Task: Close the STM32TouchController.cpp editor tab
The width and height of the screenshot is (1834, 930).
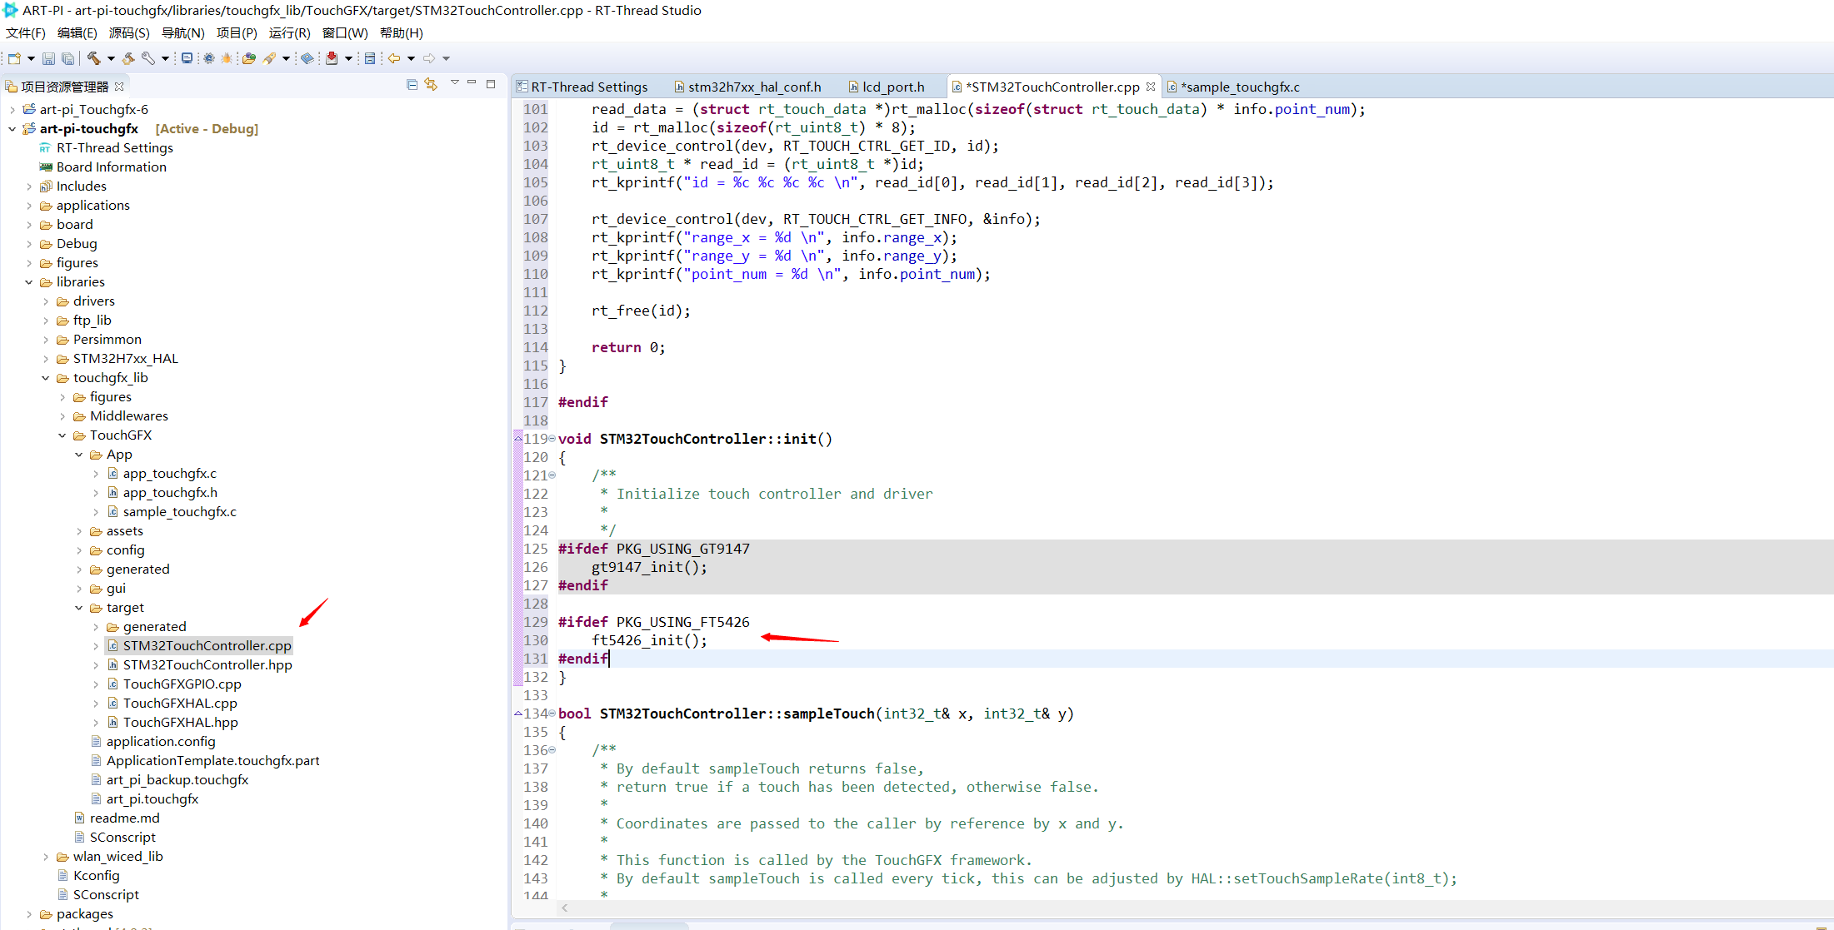Action: pos(1151,87)
